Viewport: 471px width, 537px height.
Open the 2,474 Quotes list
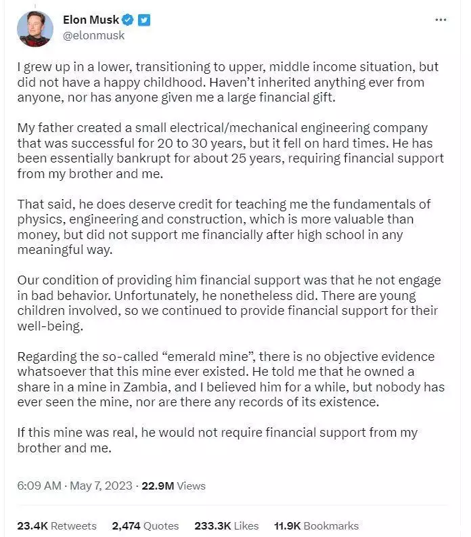click(x=145, y=525)
